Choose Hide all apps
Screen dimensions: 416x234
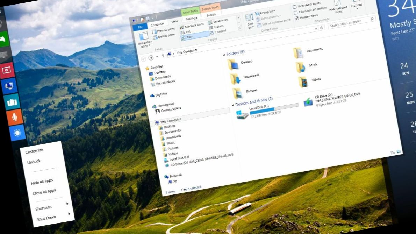(x=42, y=182)
